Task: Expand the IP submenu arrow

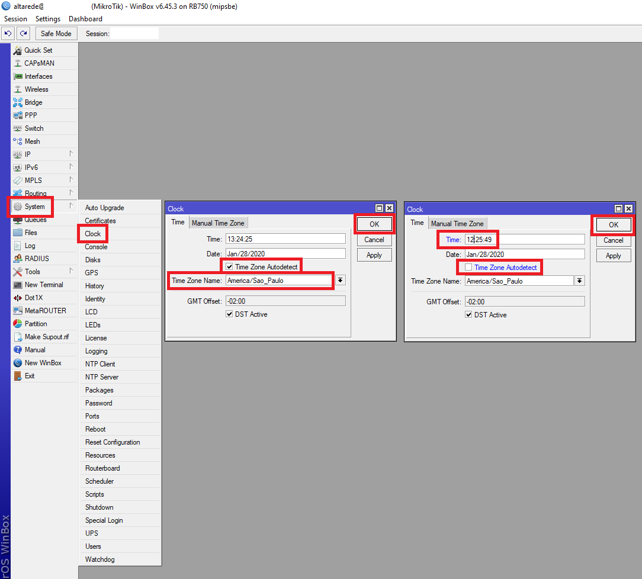Action: click(71, 153)
